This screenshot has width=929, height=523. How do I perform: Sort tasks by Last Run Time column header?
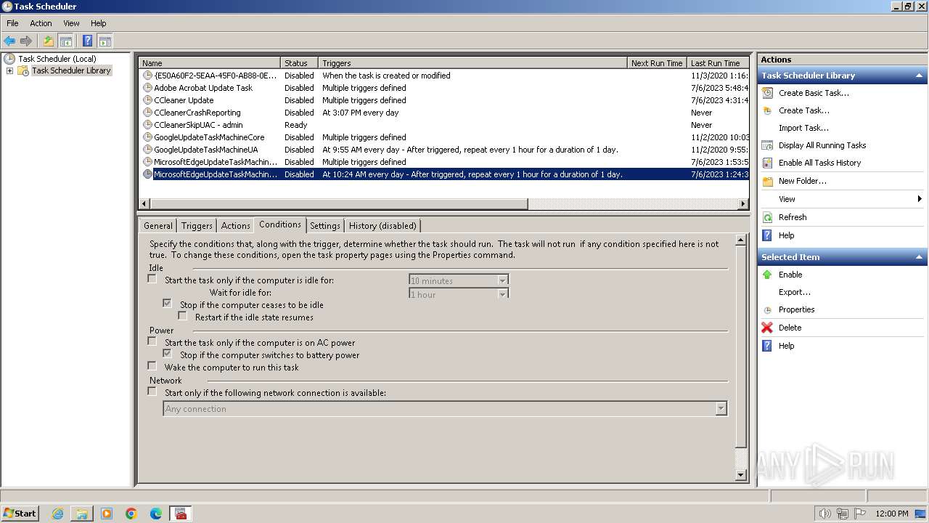[718, 63]
